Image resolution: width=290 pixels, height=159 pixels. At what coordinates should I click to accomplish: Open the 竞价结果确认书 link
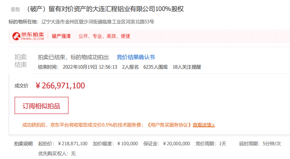(x=136, y=57)
